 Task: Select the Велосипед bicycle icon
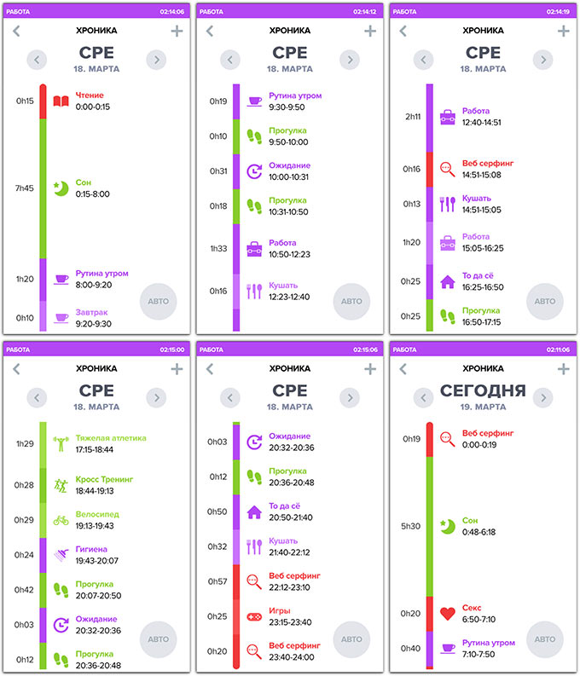click(x=61, y=519)
